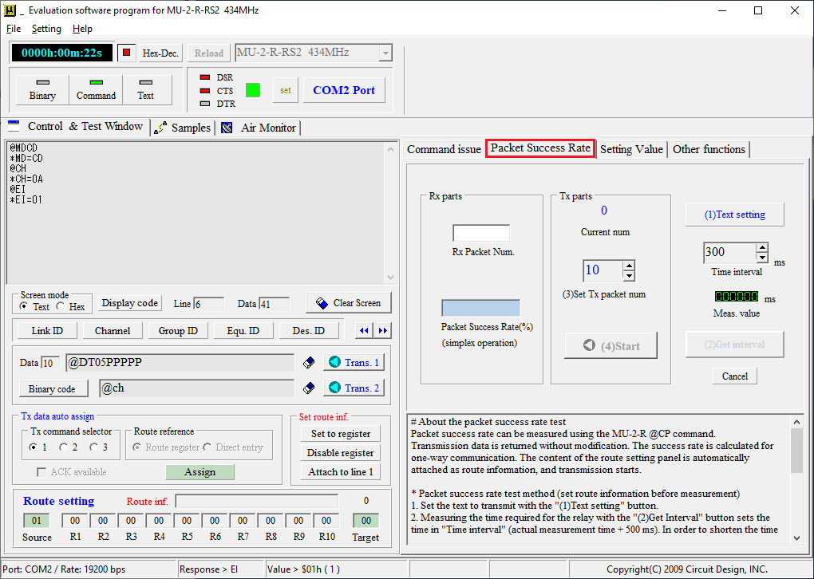The width and height of the screenshot is (814, 579).
Task: Open the Setting Value tab
Action: [x=631, y=149]
